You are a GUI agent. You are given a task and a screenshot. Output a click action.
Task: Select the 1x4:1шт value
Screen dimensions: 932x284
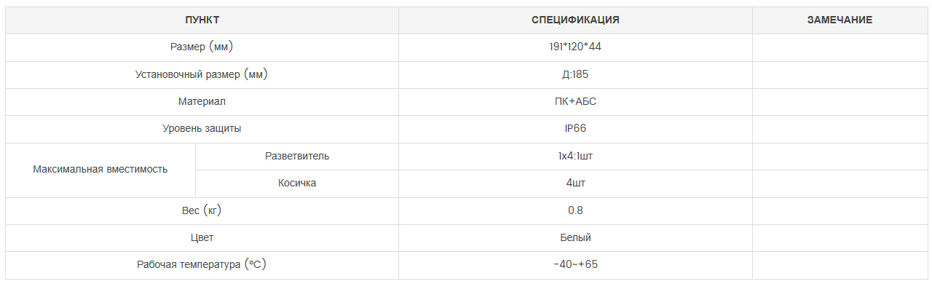(x=575, y=156)
